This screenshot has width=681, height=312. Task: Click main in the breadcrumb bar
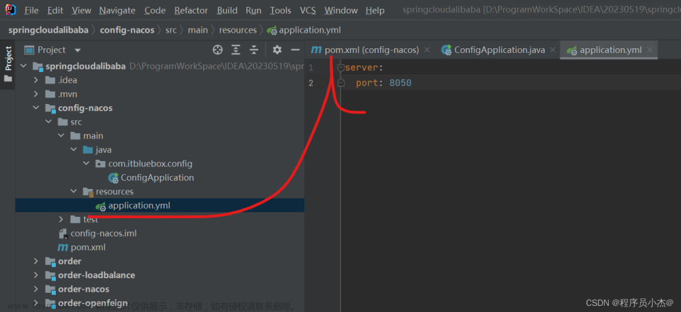[197, 30]
